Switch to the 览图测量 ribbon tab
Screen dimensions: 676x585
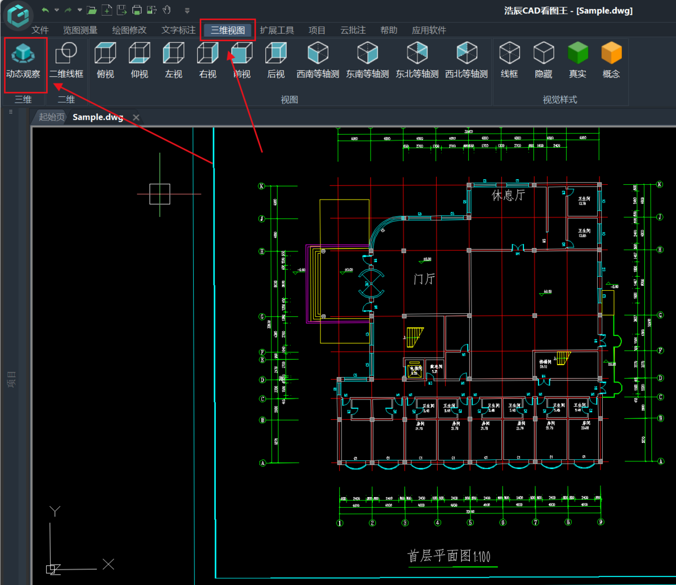tap(80, 30)
